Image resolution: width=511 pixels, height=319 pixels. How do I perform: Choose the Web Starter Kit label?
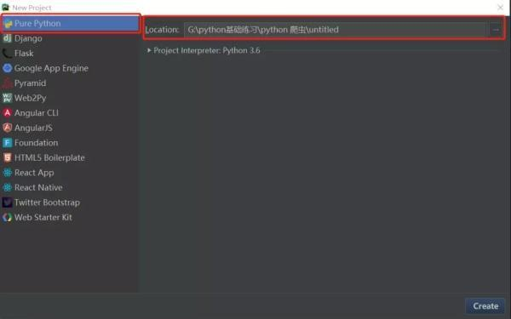tap(43, 217)
